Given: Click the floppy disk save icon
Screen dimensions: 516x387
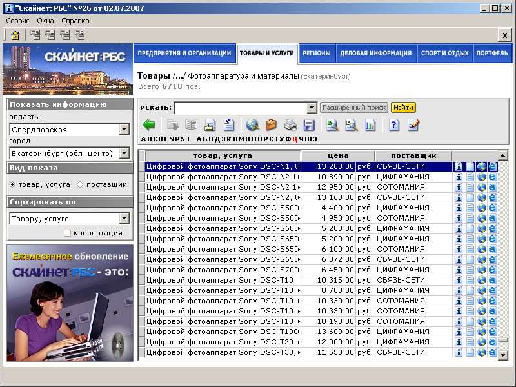Looking at the screenshot, I should (x=309, y=125).
